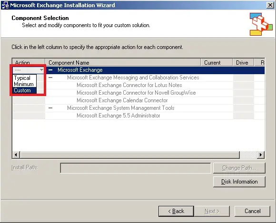Click the Component Name column header
The width and height of the screenshot is (276, 223).
coord(123,62)
